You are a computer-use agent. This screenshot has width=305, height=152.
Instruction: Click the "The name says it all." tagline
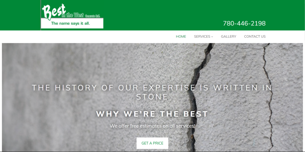point(70,23)
